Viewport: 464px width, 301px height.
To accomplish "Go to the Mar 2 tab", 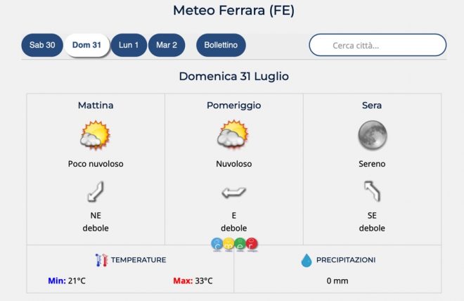I will point(167,45).
